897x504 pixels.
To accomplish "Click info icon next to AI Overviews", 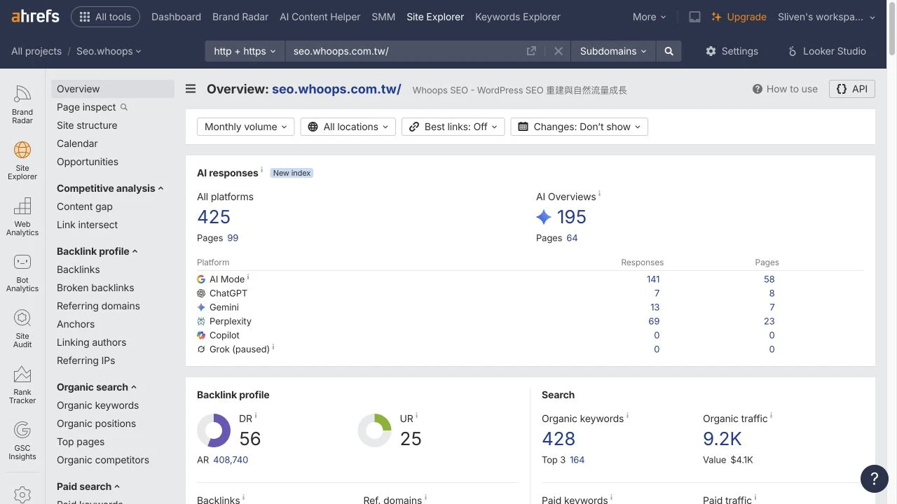I will (599, 194).
